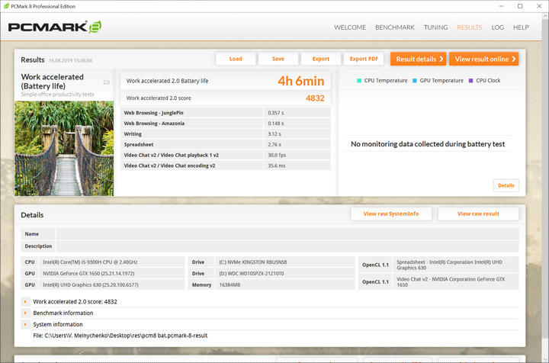Select Web Browsing - JunglePin row

click(x=226, y=113)
